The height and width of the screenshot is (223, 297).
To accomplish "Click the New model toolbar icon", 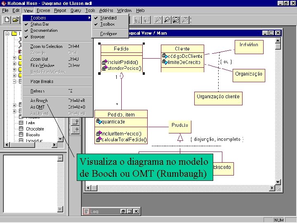I will click(x=7, y=20).
